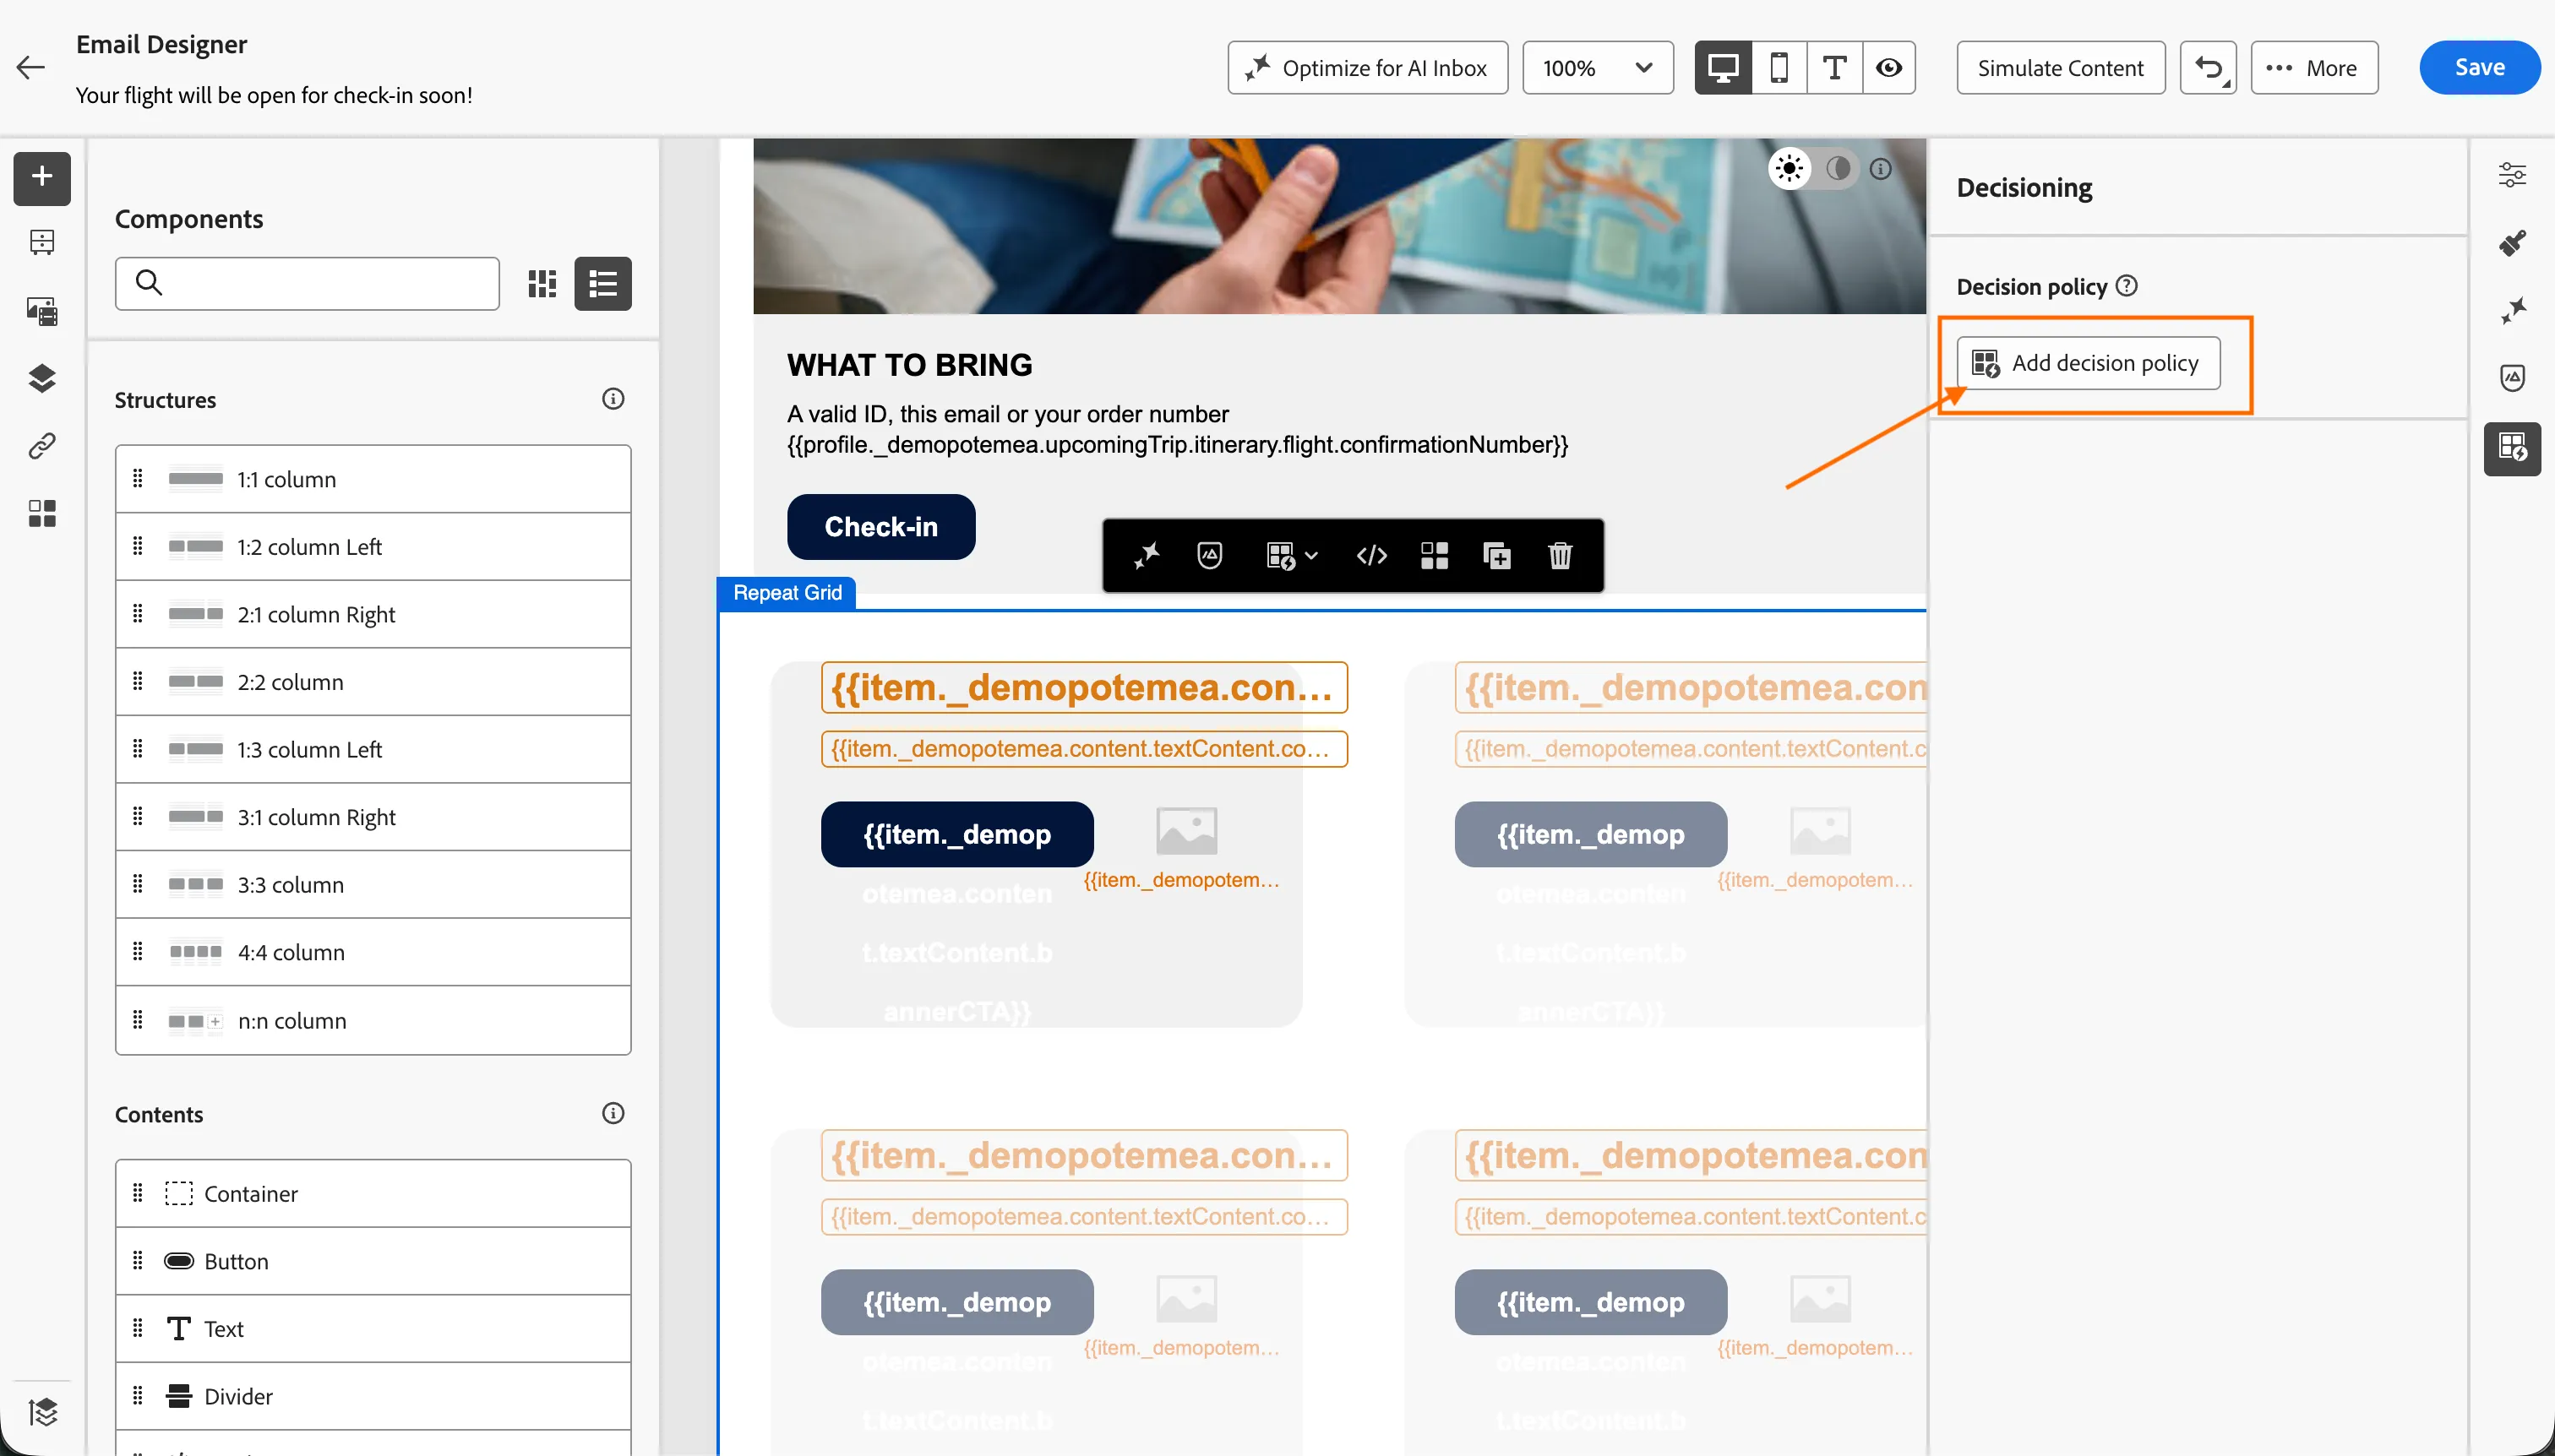Click the Check-in button in email
This screenshot has height=1456, width=2555.
[881, 527]
